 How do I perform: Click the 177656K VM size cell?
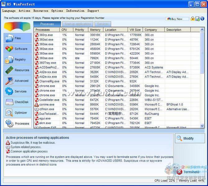tap(135, 35)
